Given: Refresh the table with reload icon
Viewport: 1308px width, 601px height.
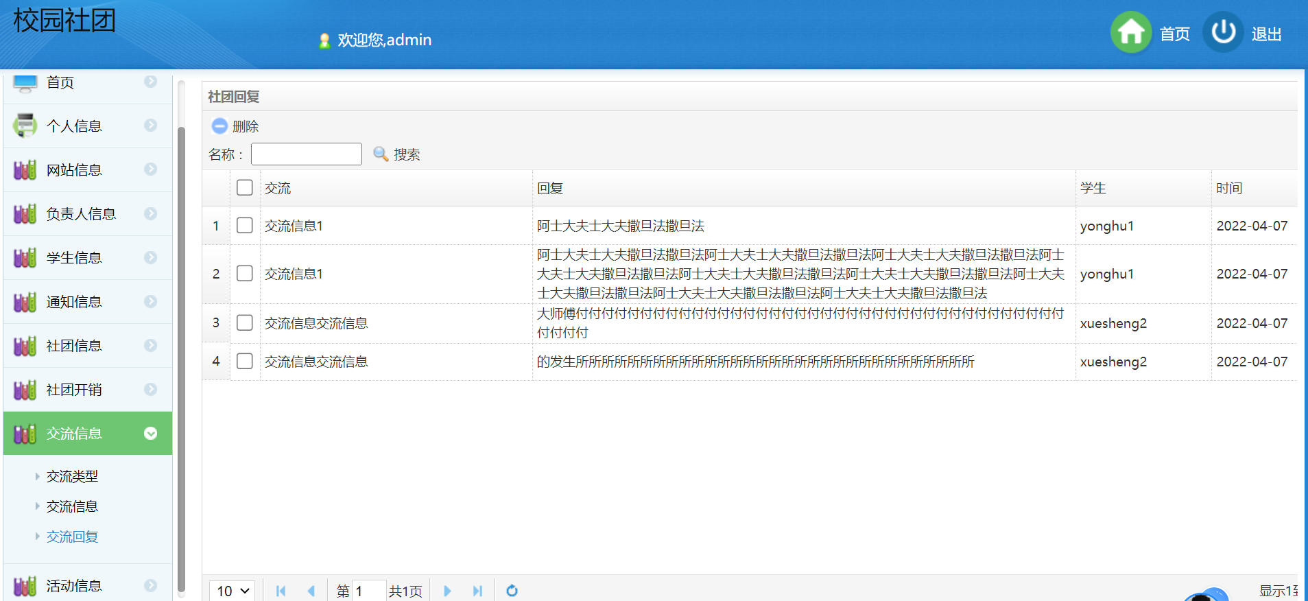Looking at the screenshot, I should pyautogui.click(x=512, y=591).
